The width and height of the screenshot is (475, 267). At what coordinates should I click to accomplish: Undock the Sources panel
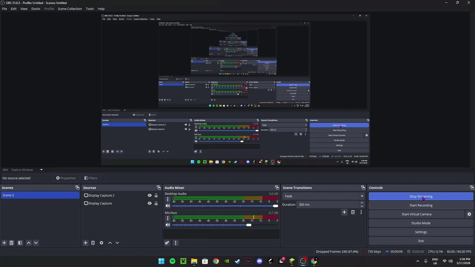coord(159,188)
